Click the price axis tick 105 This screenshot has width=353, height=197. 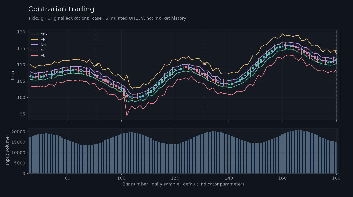pos(21,81)
